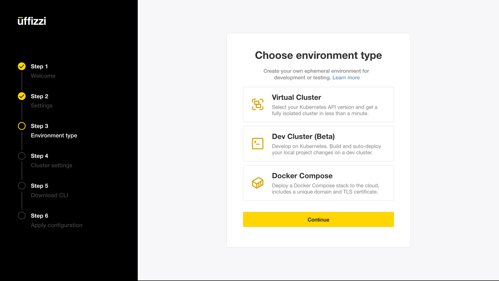Click the Virtual Cluster description text
The height and width of the screenshot is (281, 499).
pyautogui.click(x=325, y=110)
